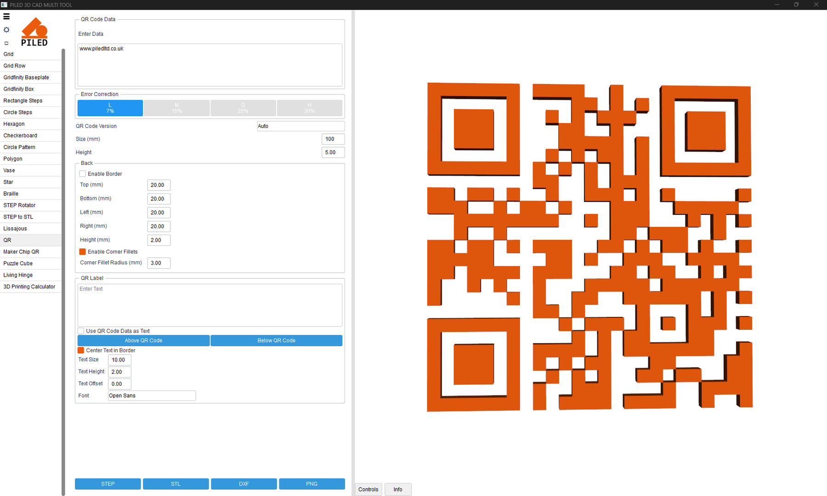Click the QR Label Enter Text box
The image size is (827, 496).
(x=210, y=305)
